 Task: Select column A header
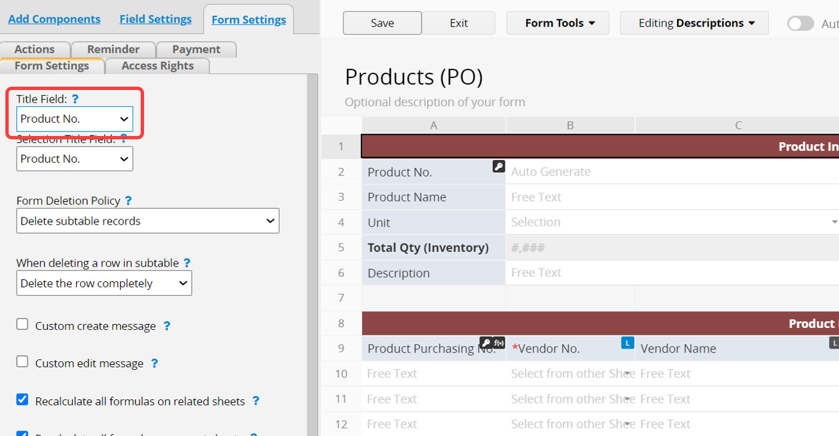pyautogui.click(x=434, y=125)
